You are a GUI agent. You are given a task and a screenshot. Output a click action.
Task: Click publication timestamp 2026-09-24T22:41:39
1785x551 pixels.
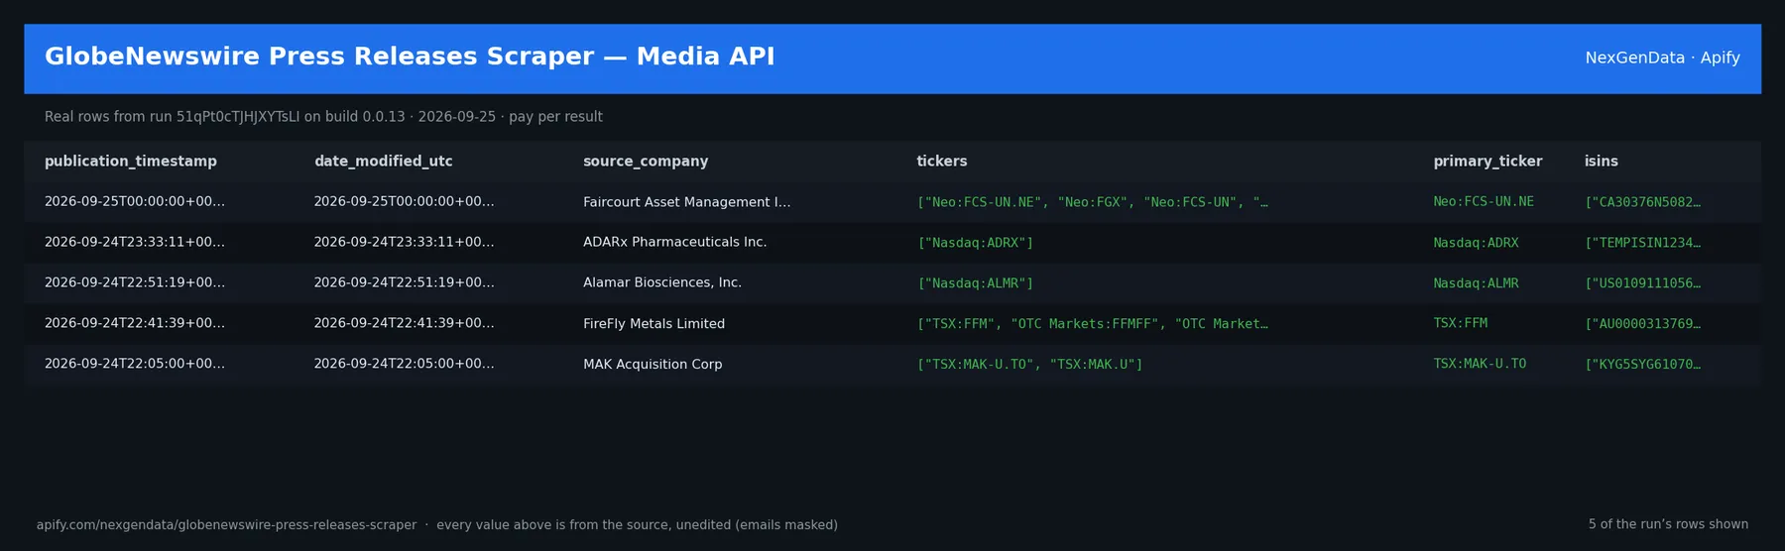pyautogui.click(x=135, y=324)
